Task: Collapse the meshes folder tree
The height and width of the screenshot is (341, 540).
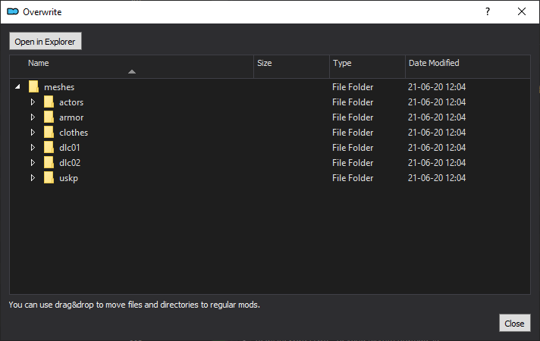Action: (17, 86)
